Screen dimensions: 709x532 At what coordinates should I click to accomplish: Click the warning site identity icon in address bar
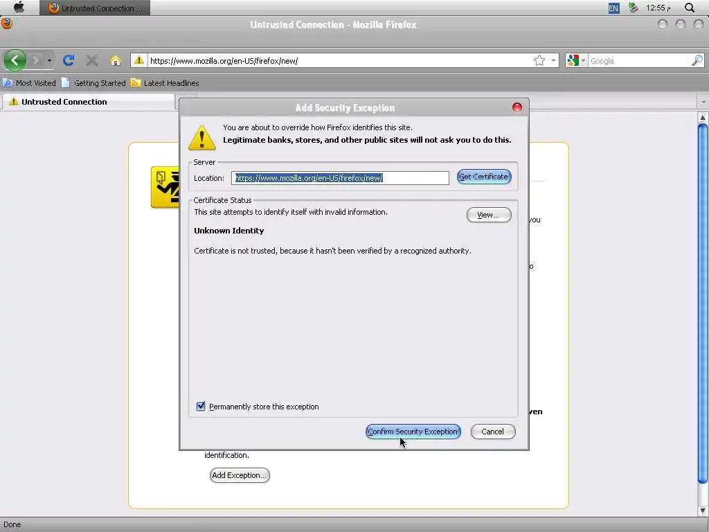click(x=138, y=60)
